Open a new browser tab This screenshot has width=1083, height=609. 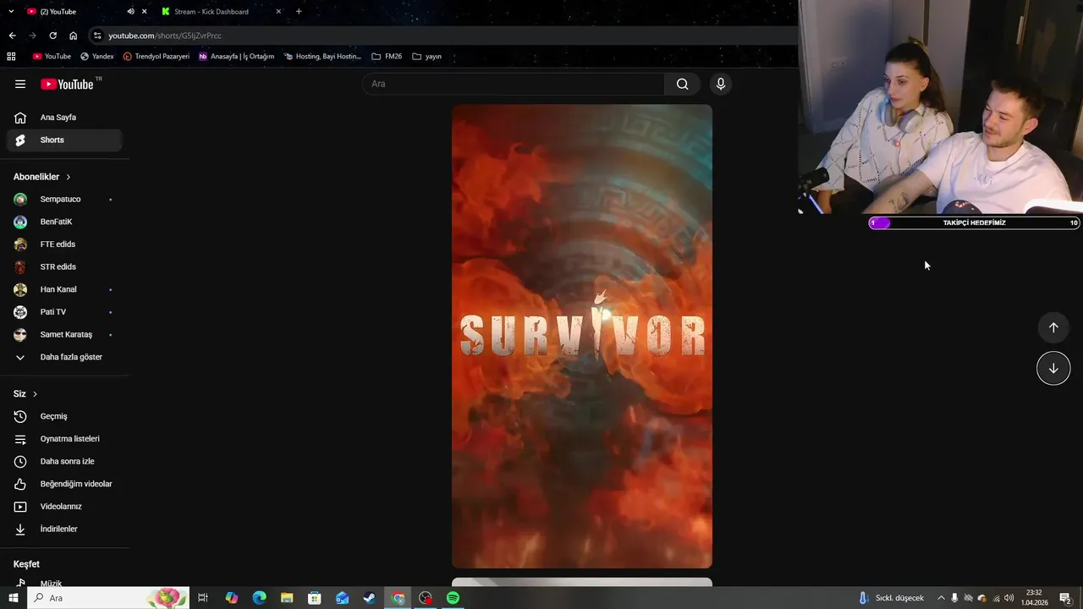point(299,12)
